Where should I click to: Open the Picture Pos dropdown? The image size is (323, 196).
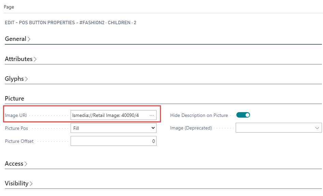[x=113, y=128]
